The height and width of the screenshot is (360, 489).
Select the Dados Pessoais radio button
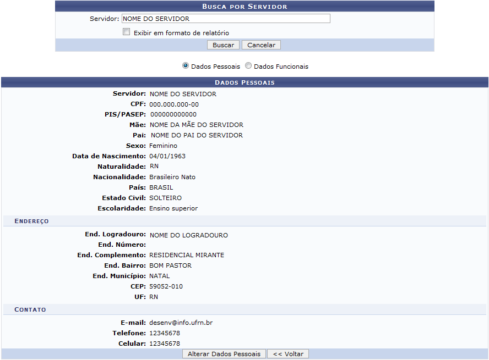point(186,66)
